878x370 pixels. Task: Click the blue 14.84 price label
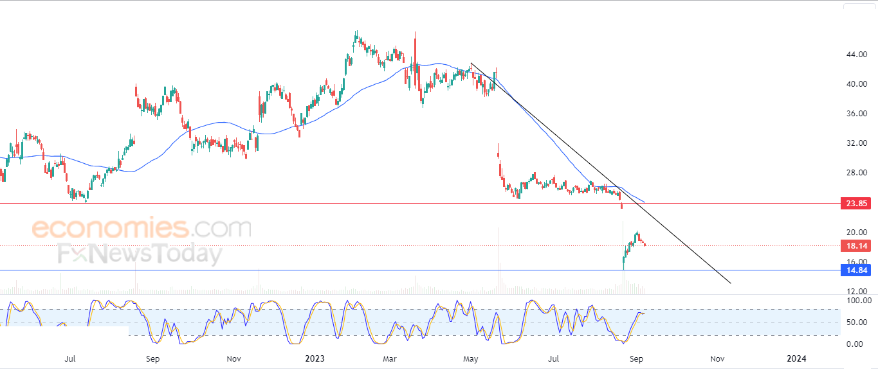pos(856,270)
